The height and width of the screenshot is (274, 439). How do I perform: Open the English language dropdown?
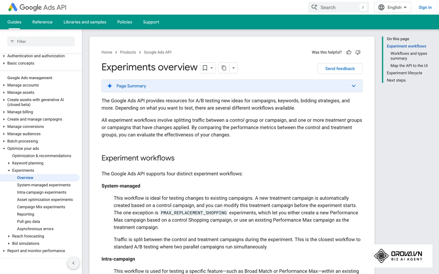click(392, 7)
